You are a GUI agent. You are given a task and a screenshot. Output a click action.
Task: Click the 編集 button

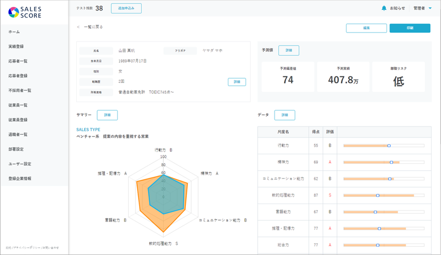coord(366,28)
